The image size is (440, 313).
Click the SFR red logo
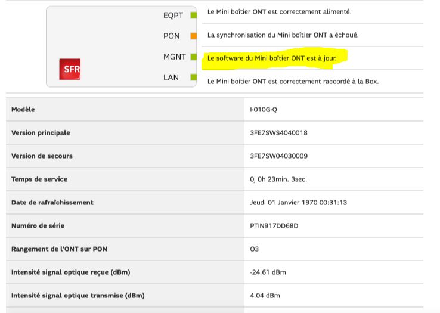(x=69, y=70)
